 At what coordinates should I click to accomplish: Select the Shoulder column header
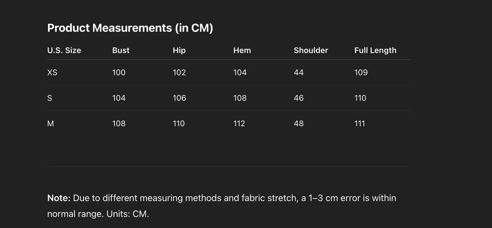(311, 50)
